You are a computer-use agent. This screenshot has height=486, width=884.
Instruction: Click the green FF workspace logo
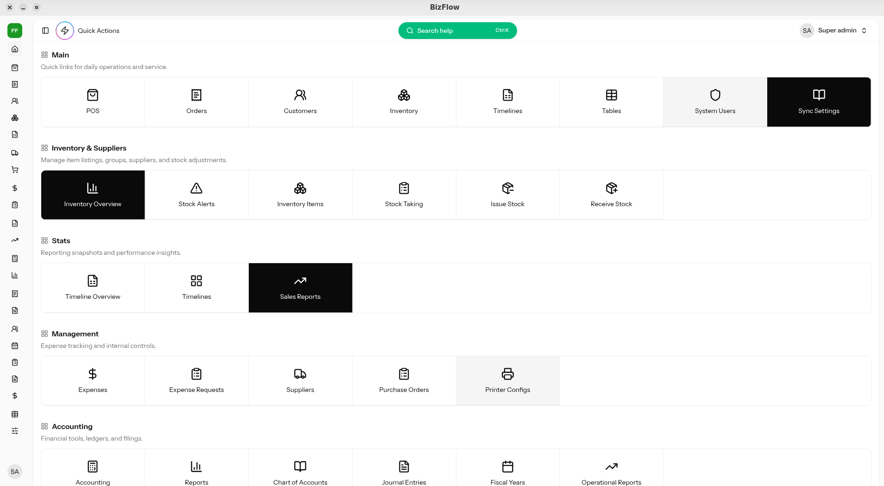(x=15, y=31)
